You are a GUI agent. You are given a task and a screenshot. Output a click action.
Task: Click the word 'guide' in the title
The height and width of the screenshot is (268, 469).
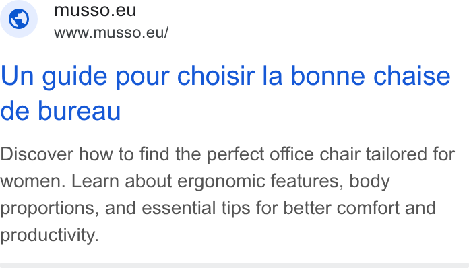[x=75, y=77]
